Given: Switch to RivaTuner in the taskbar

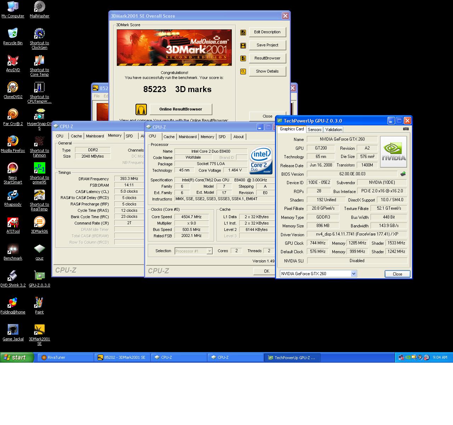Looking at the screenshot, I should click(x=65, y=358).
